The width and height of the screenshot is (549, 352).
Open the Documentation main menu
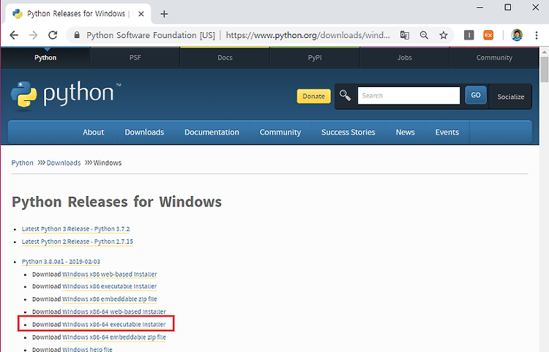click(212, 132)
